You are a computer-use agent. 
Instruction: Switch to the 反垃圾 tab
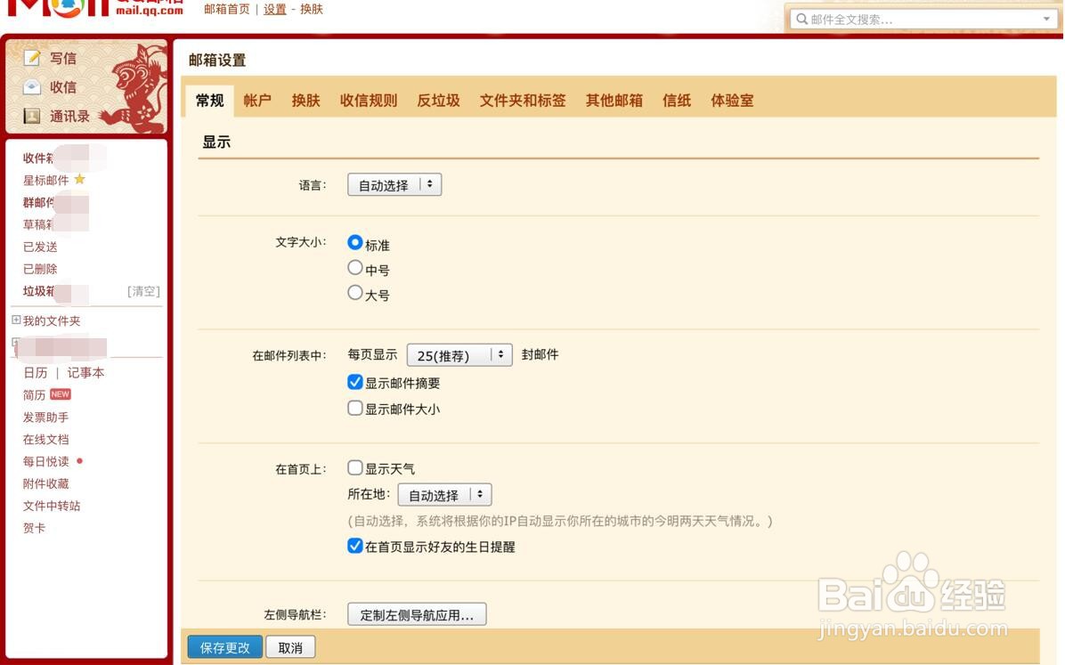437,101
